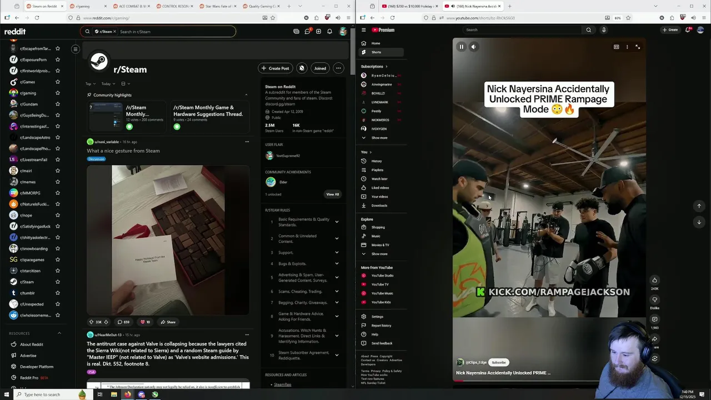Expand YouTube Explore Show more

pyautogui.click(x=379, y=254)
